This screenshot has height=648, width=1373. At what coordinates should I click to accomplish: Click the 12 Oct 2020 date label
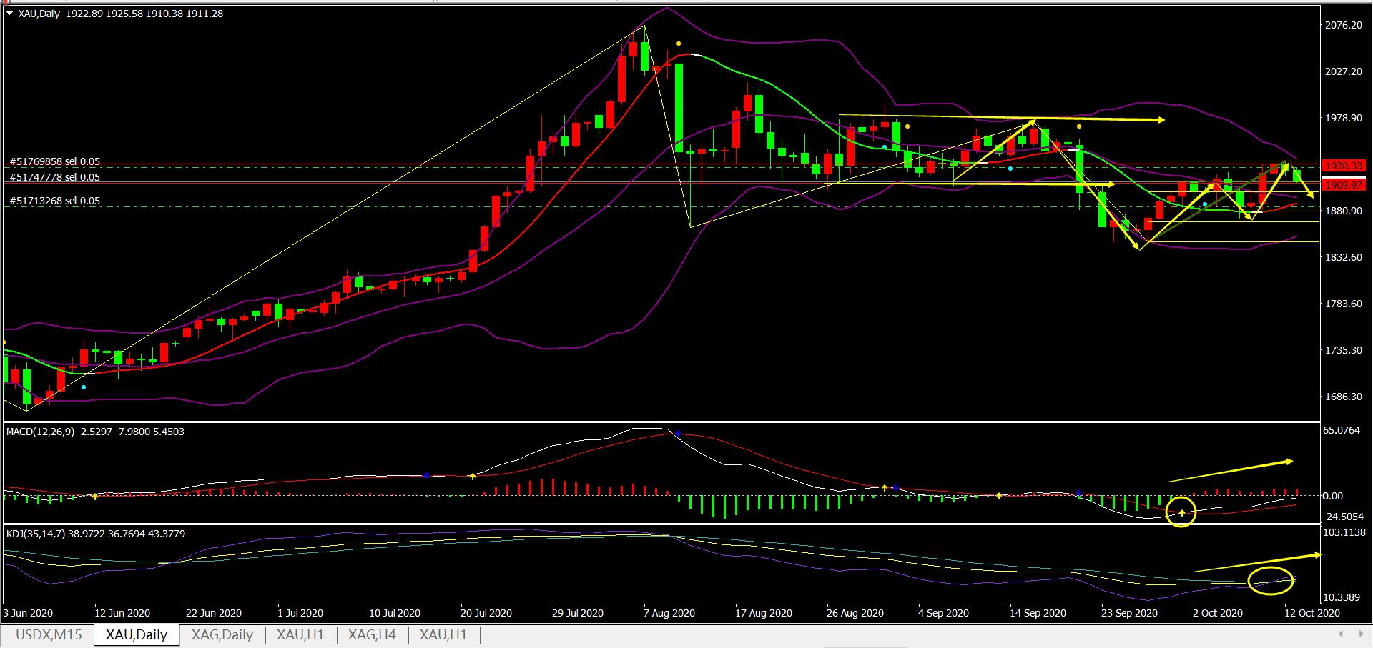(1312, 613)
